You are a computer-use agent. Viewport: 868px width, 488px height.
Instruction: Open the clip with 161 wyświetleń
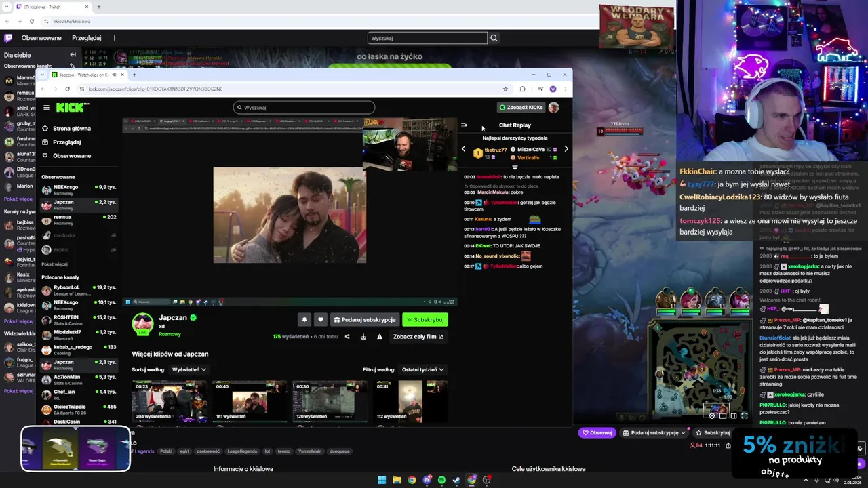[x=250, y=401]
